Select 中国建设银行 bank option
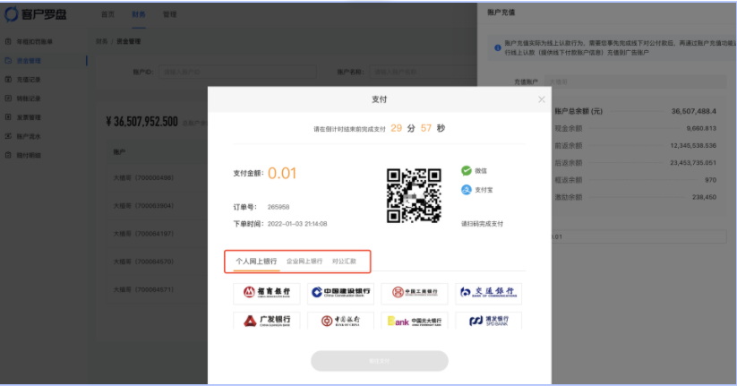Image resolution: width=737 pixels, height=386 pixels. tap(340, 293)
